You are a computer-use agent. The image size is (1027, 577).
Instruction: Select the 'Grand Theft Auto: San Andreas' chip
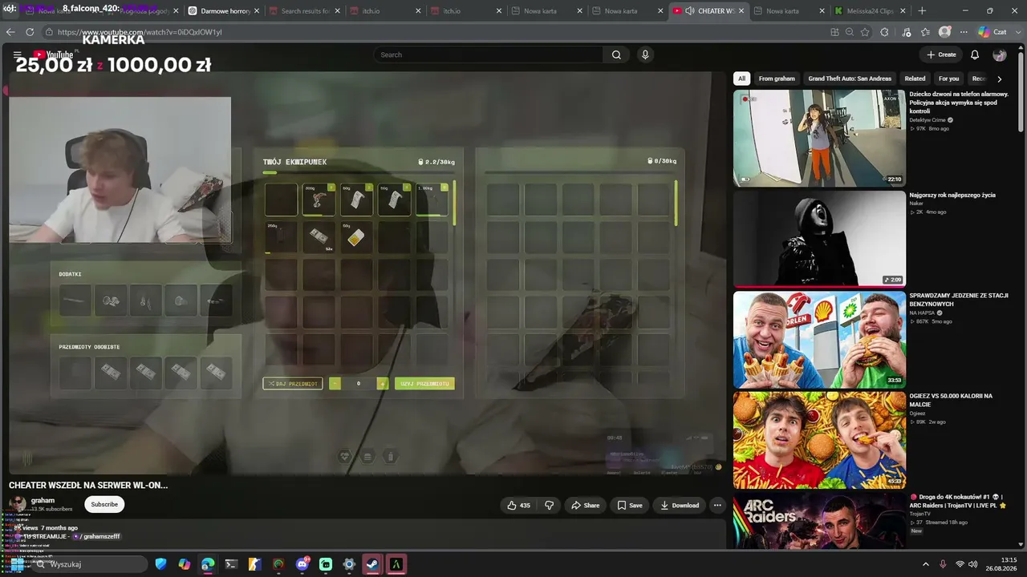(x=850, y=79)
